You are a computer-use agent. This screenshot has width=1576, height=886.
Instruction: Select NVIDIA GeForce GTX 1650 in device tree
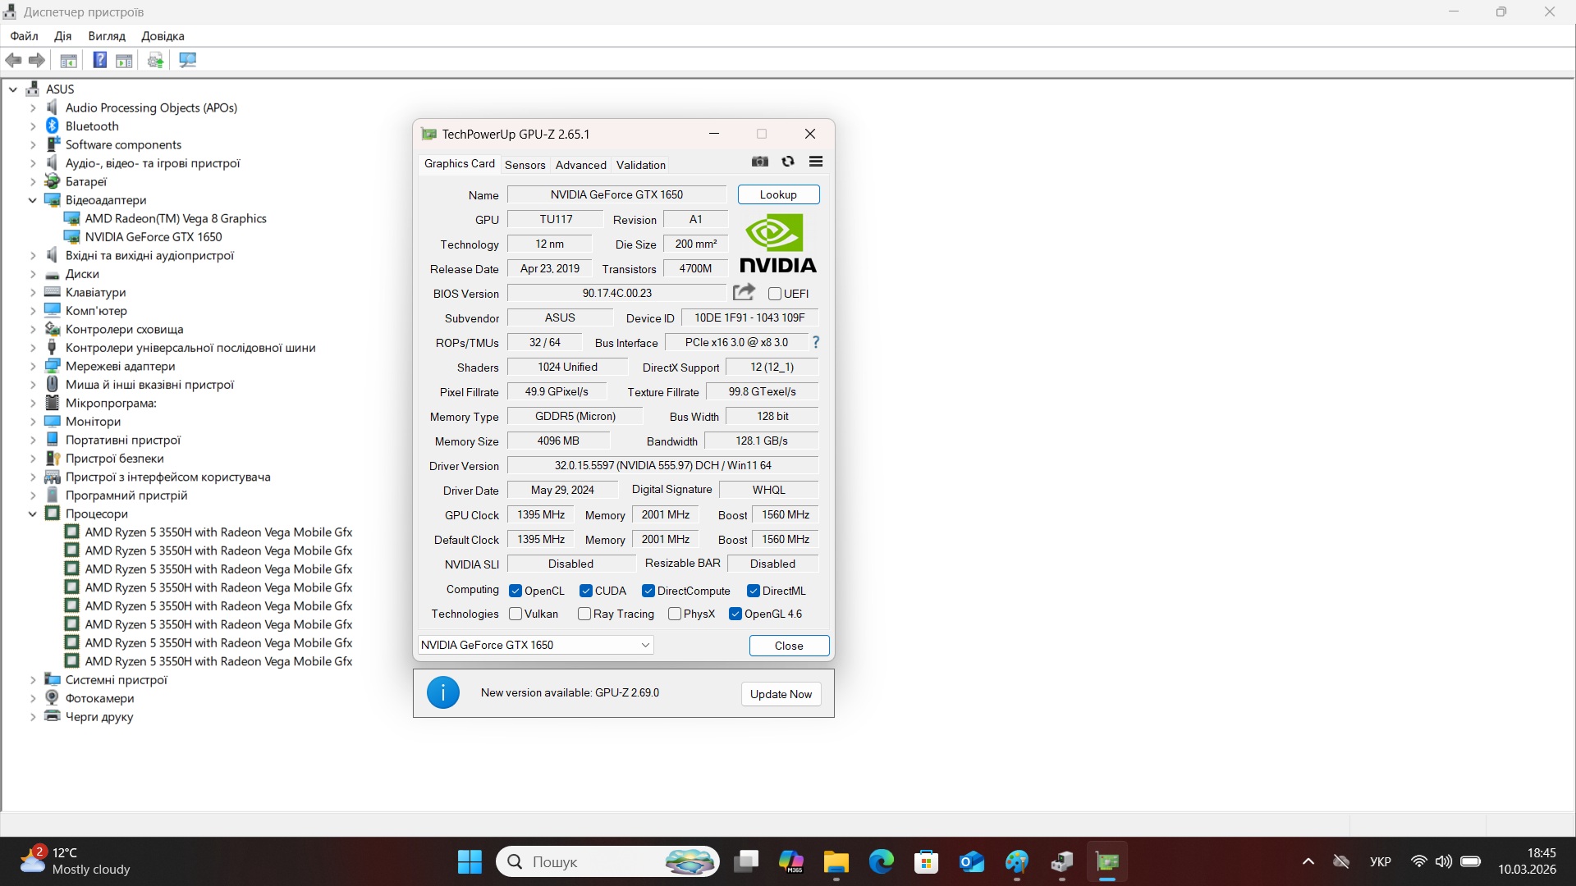point(153,237)
